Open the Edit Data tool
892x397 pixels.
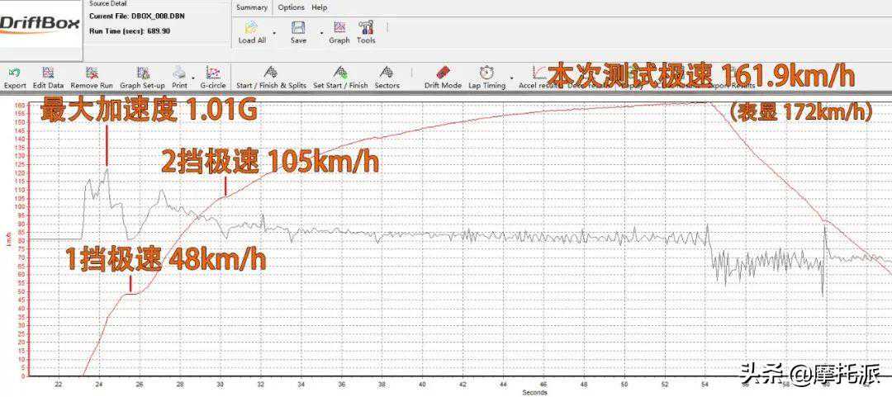click(48, 73)
